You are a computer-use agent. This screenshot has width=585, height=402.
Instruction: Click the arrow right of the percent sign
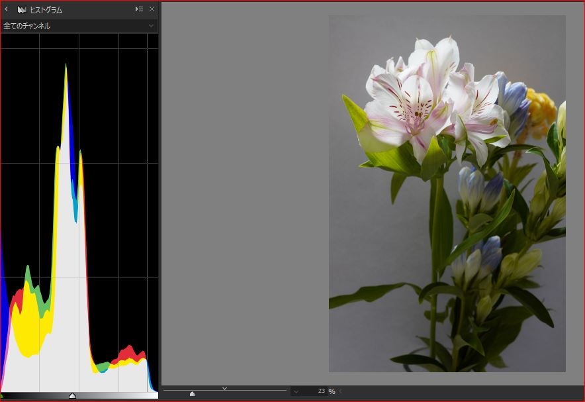(340, 391)
